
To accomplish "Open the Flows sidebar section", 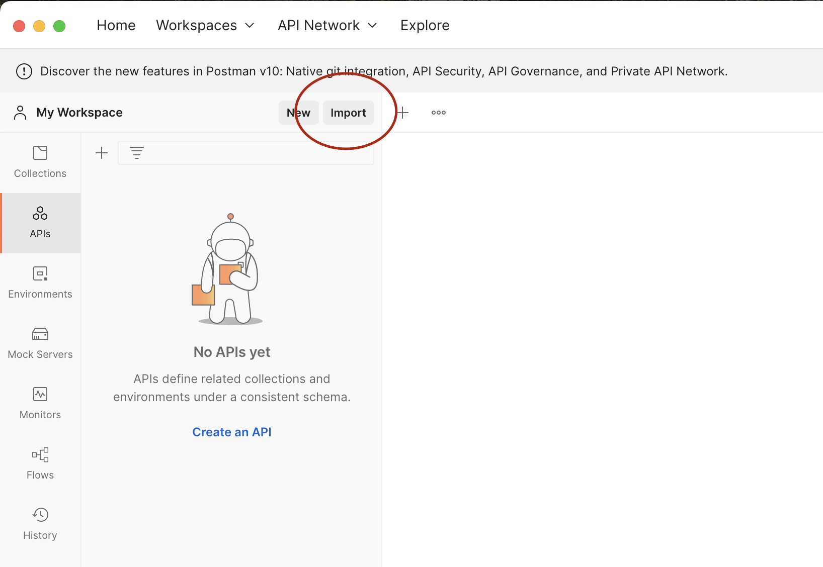I will pyautogui.click(x=40, y=464).
